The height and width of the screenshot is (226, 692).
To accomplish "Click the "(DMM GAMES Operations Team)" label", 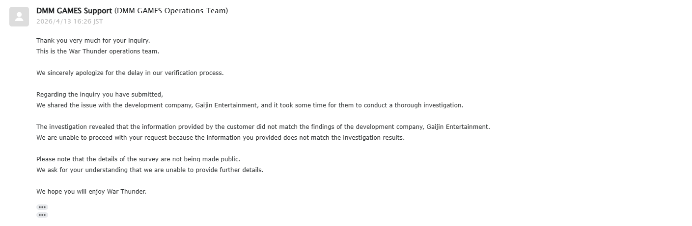I will [171, 11].
